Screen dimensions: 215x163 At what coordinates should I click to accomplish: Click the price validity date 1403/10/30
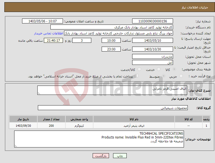coord(153,49)
